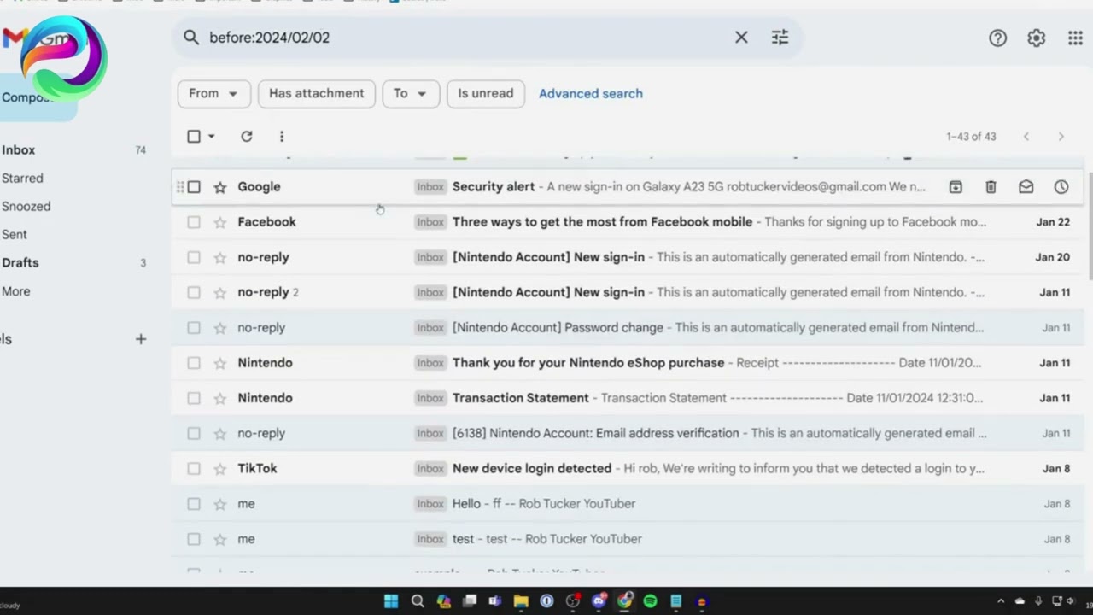Open the test email from me
Viewport: 1093px width, 615px height.
pos(628,539)
